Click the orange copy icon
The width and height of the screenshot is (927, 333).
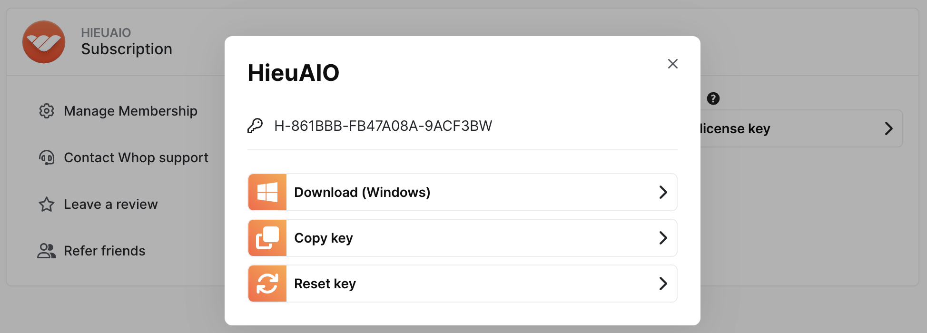(x=267, y=238)
